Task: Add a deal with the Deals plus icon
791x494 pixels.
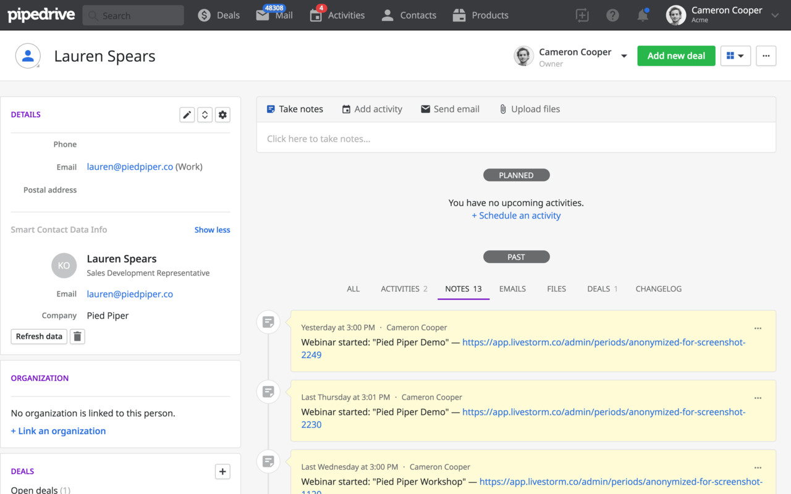Action: click(x=222, y=472)
